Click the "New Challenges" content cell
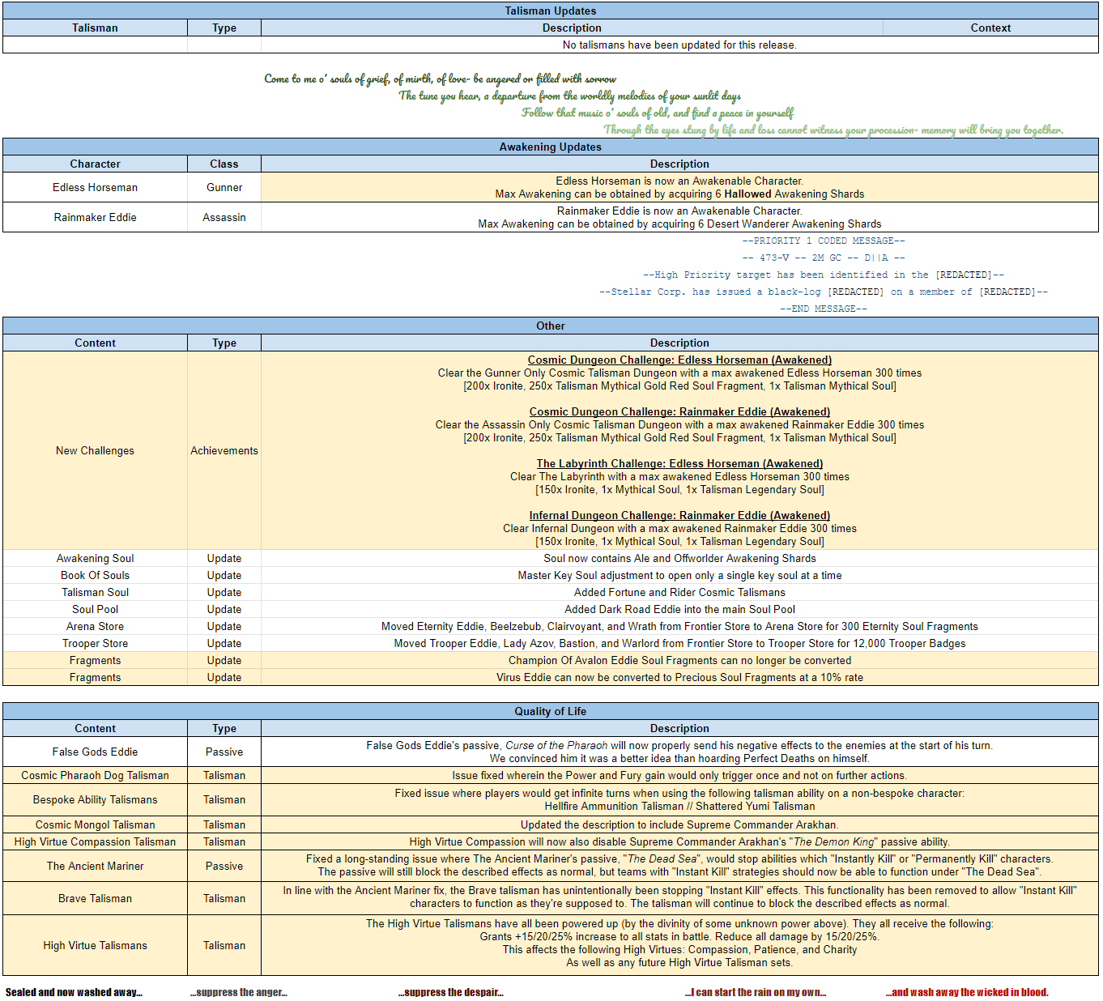Viewport: 1103px width, 1001px height. click(95, 450)
